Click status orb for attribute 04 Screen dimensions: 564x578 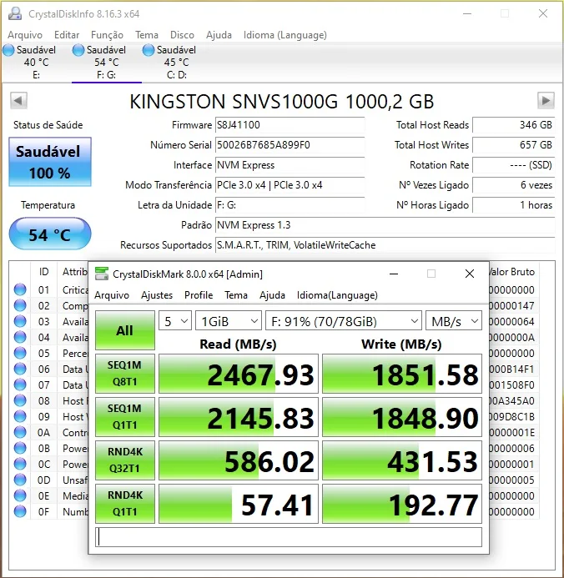(20, 337)
